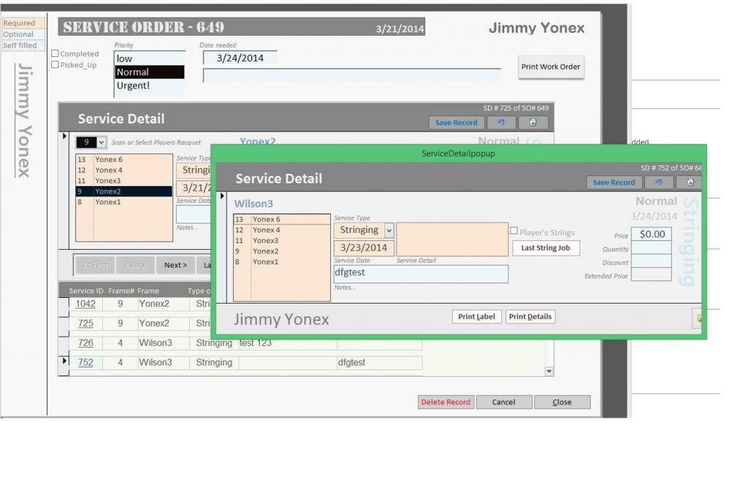Click undo icon in popup Service Detail header
748x498 pixels.
coord(659,183)
